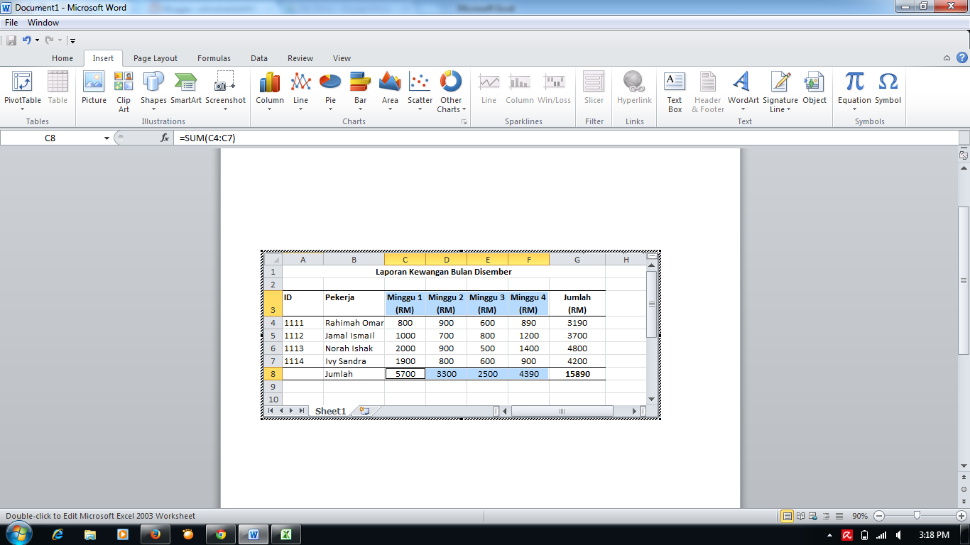The image size is (970, 545).
Task: Select the Jumlah total cell 15890
Action: 577,374
